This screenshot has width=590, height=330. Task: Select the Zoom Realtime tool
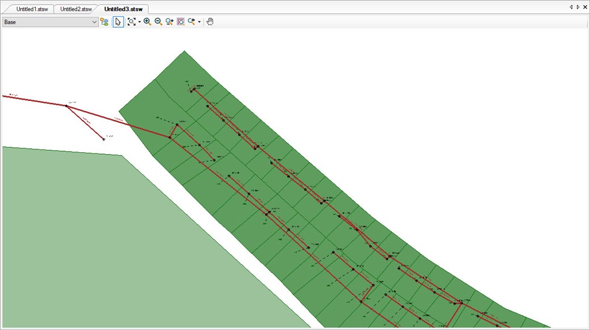(170, 22)
